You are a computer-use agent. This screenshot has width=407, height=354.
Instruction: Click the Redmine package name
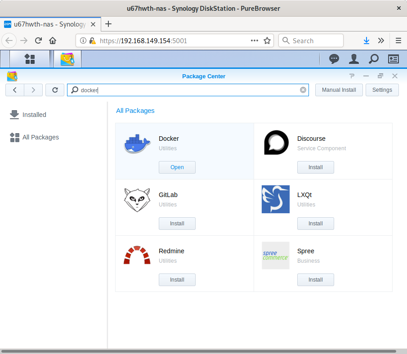pos(171,251)
